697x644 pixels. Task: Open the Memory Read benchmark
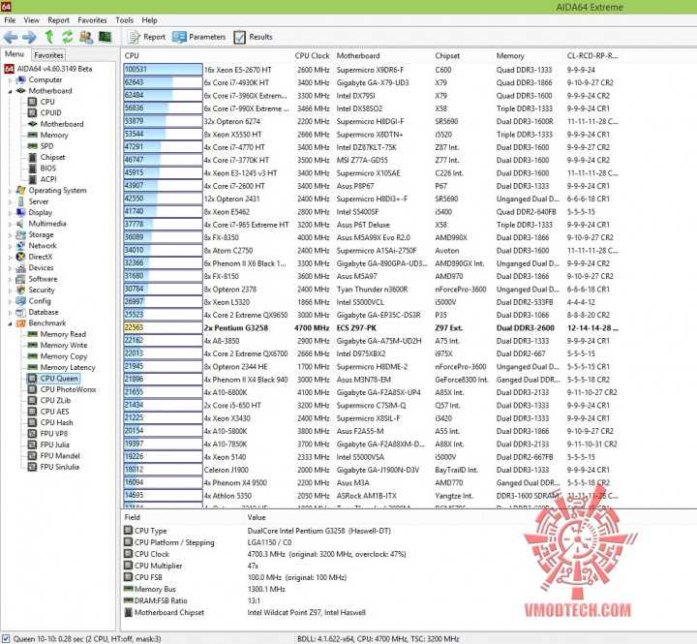coord(63,334)
